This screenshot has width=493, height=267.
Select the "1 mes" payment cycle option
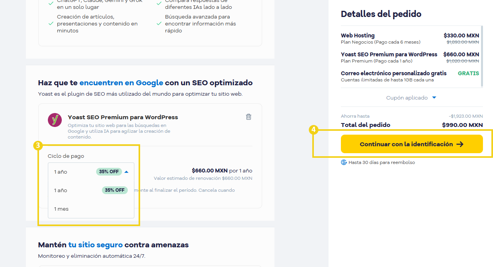pos(91,209)
